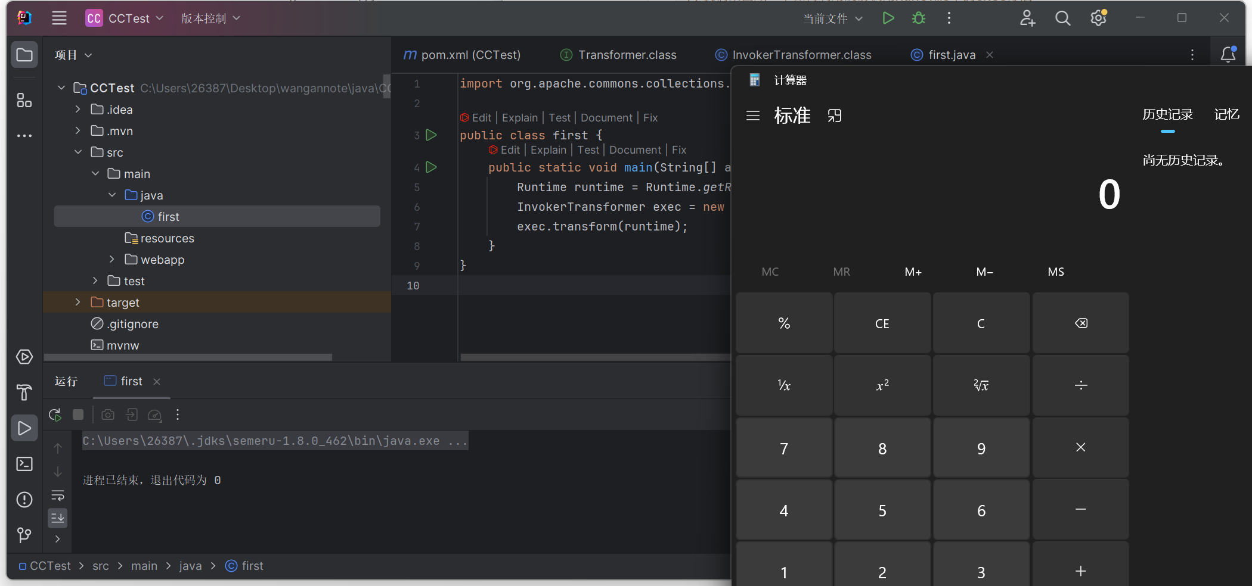This screenshot has height=586, width=1252.
Task: Expand the .idea folder
Action: point(78,109)
